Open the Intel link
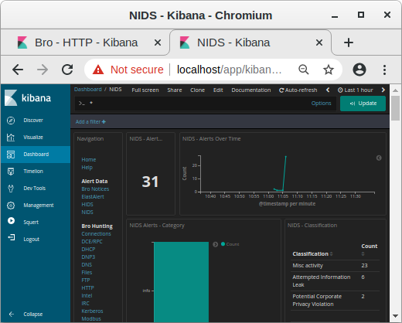Screen dimensions: 402x323 [x=87, y=296]
